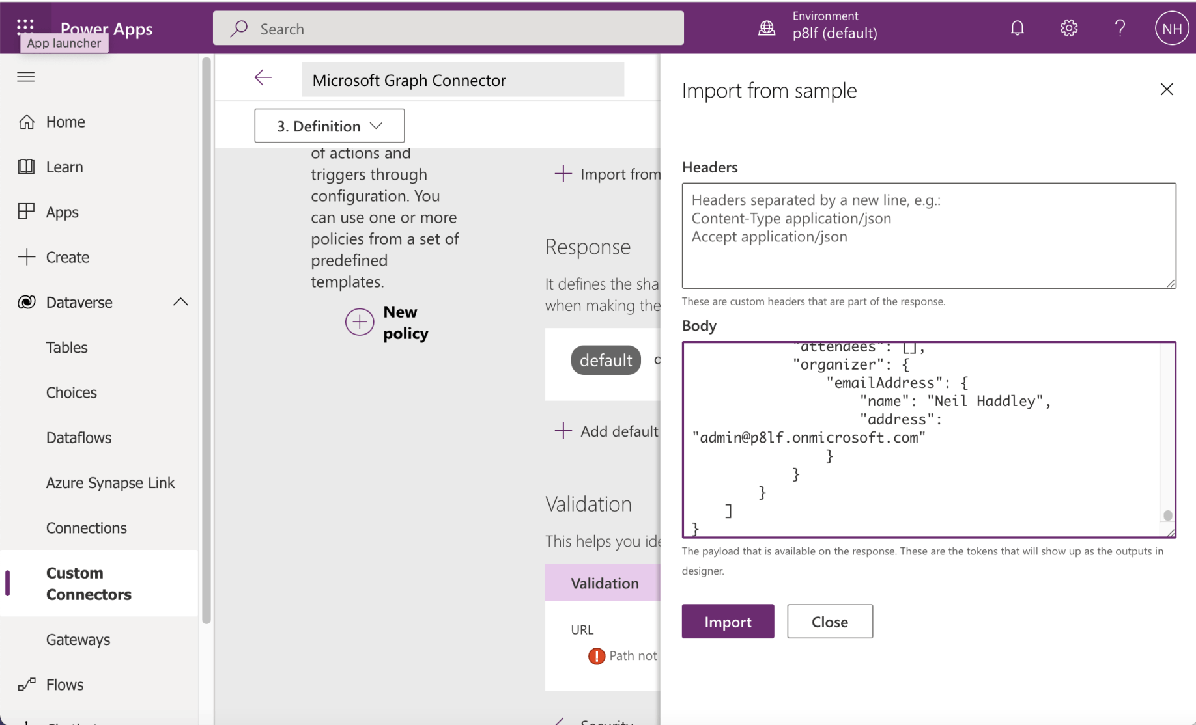Click the Body textarea scrollbar thumb
The image size is (1196, 725).
click(1167, 515)
